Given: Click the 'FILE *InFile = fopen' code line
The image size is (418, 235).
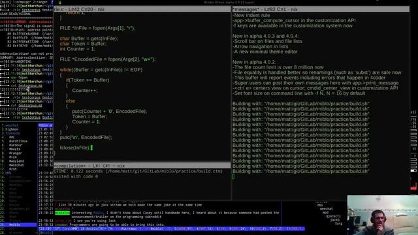Looking at the screenshot, I should (x=97, y=28).
